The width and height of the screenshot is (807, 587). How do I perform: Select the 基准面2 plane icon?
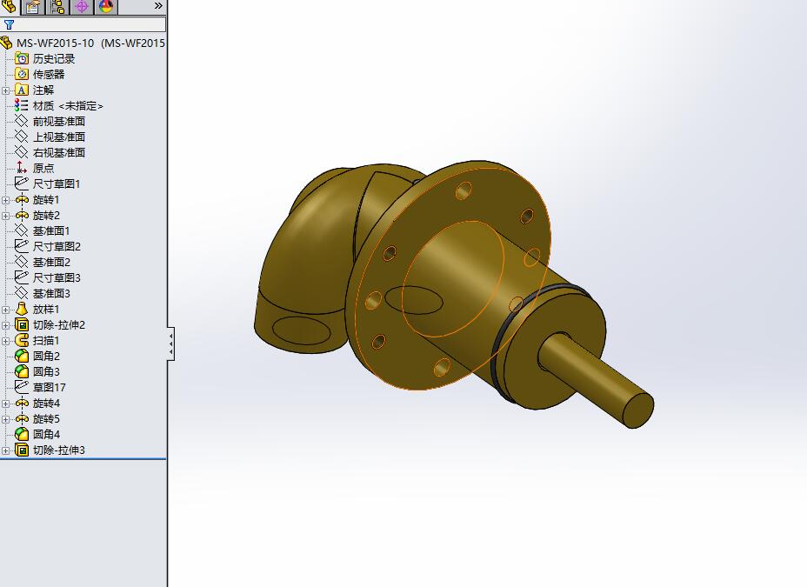click(x=22, y=262)
